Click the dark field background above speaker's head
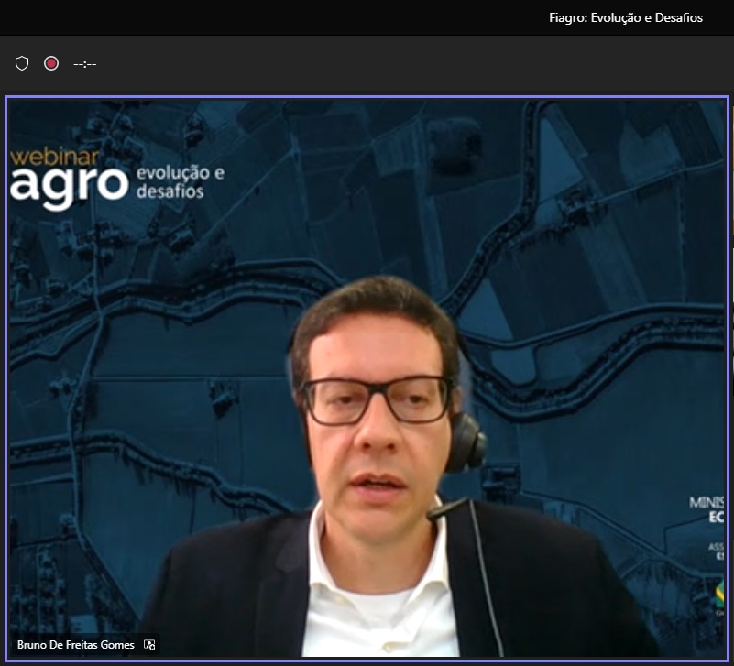The width and height of the screenshot is (734, 666). (367, 202)
